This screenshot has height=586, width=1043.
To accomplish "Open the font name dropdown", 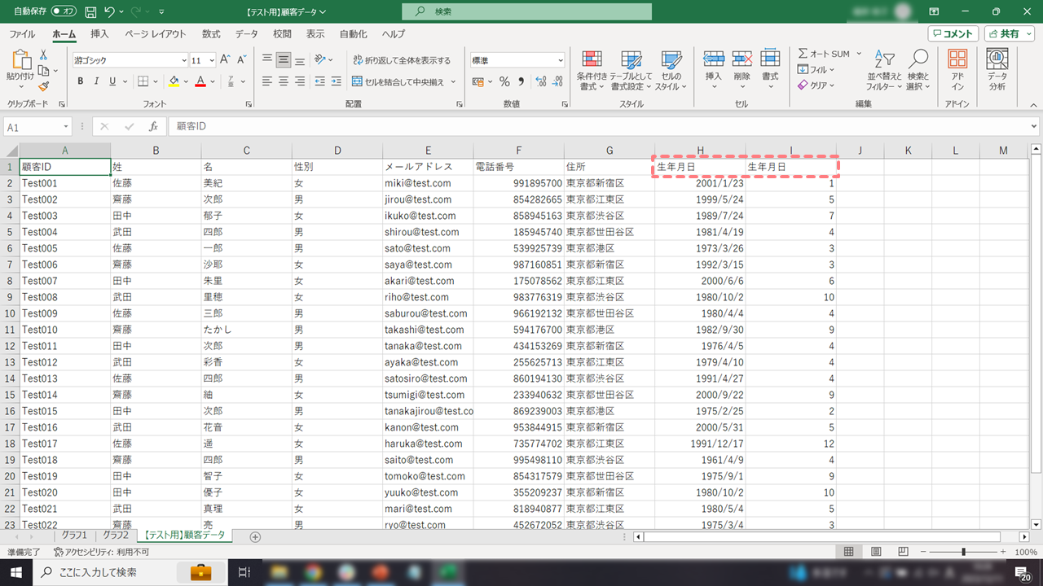I will 184,60.
